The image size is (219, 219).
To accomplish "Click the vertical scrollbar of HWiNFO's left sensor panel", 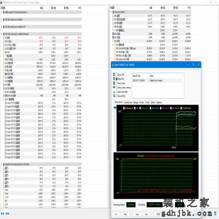I will click(108, 85).
